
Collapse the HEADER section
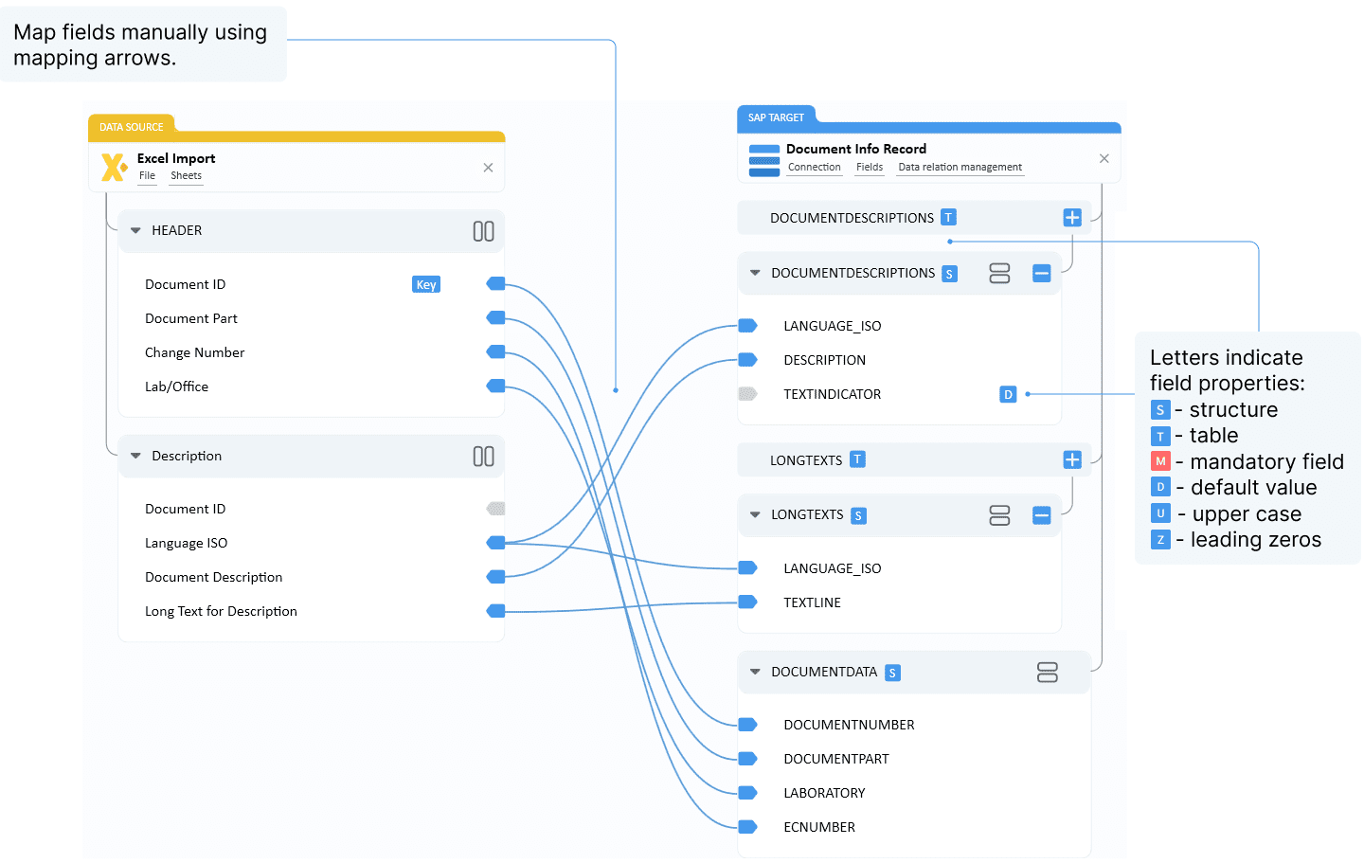pyautogui.click(x=135, y=231)
